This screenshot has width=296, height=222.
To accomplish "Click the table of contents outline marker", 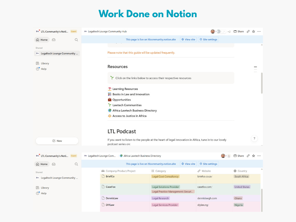I will click(x=255, y=69).
